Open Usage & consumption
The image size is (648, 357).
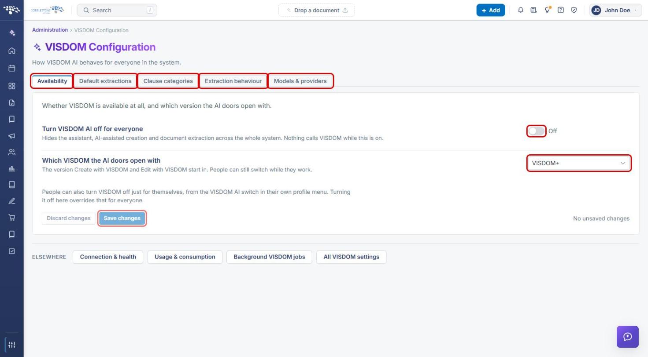pyautogui.click(x=185, y=257)
